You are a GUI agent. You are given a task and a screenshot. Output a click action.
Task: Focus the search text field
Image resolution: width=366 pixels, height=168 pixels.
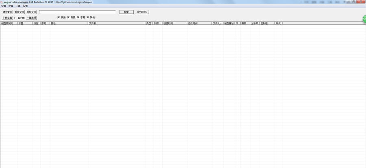click(x=77, y=12)
